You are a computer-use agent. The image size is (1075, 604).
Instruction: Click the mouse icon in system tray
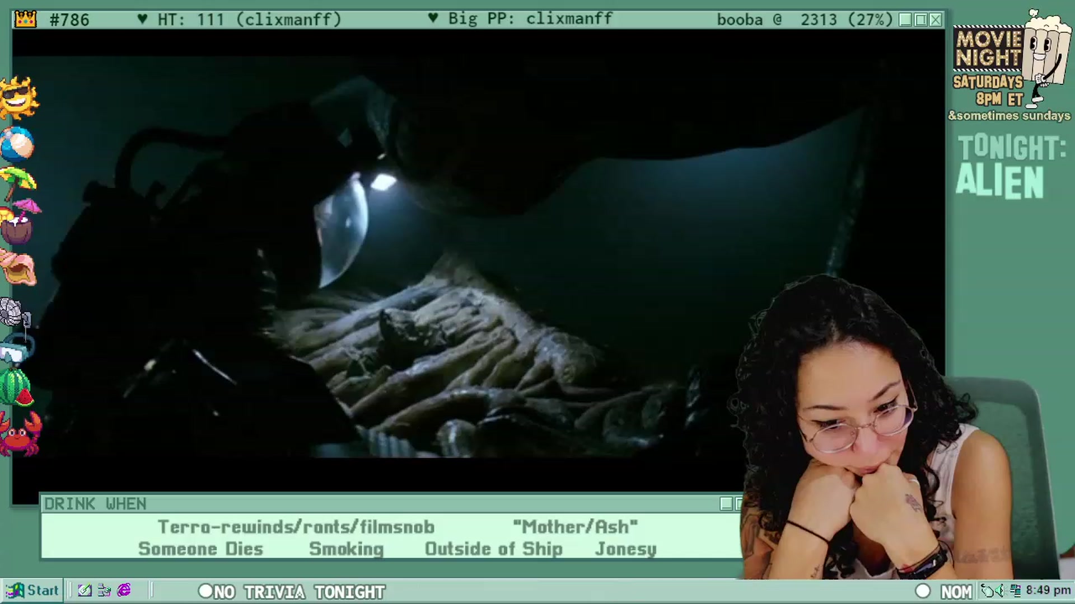pos(988,591)
